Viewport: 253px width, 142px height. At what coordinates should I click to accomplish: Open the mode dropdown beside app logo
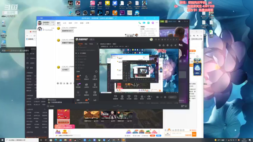tap(92, 39)
